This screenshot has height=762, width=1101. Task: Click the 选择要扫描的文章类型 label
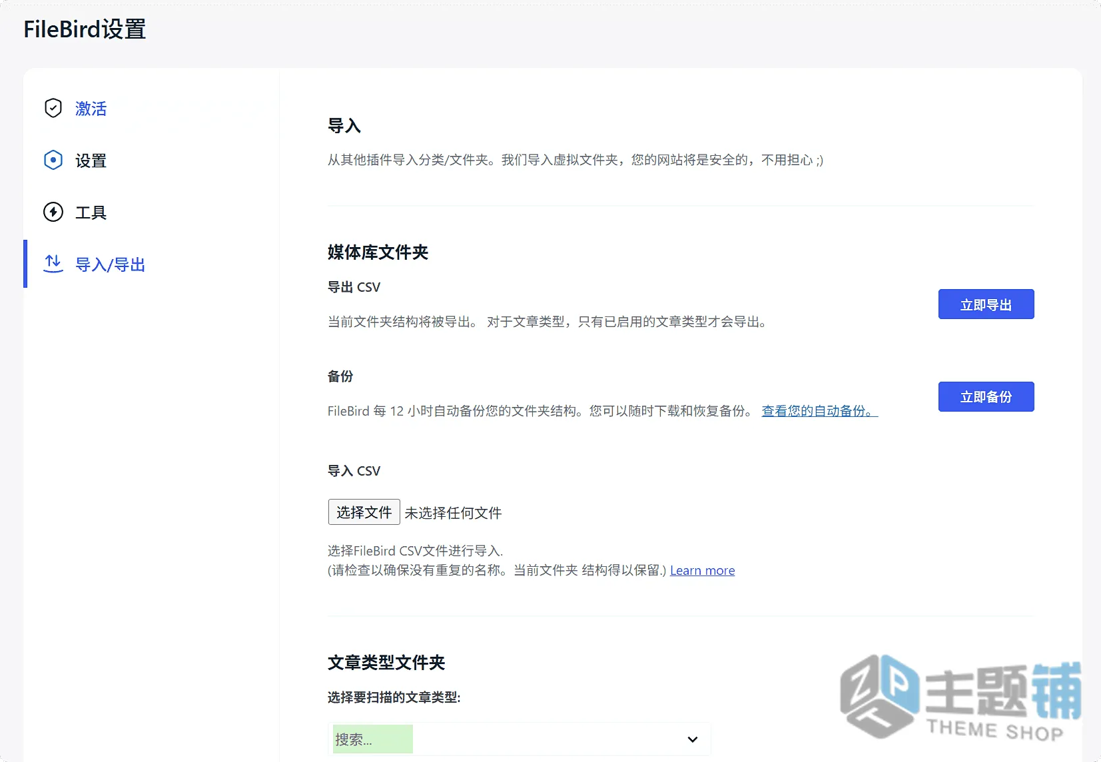pyautogui.click(x=394, y=697)
